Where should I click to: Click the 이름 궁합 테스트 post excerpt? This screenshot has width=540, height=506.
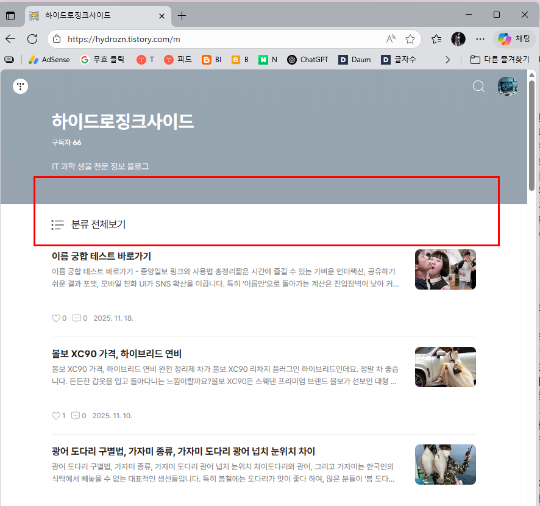(226, 277)
